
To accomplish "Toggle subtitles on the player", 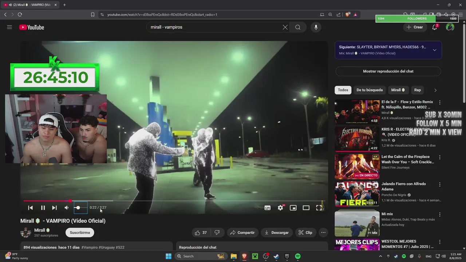I will [268, 208].
